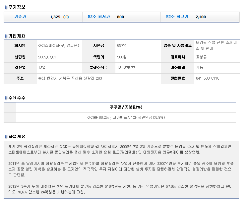Select company name OCI스페셜티(구, 엘피온)
The width and height of the screenshot is (245, 201).
(59, 45)
